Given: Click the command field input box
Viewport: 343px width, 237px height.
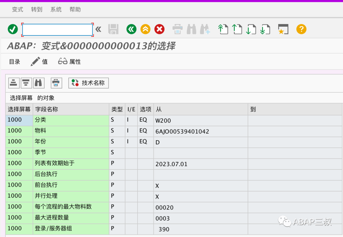Looking at the screenshot, I should pyautogui.click(x=57, y=30).
